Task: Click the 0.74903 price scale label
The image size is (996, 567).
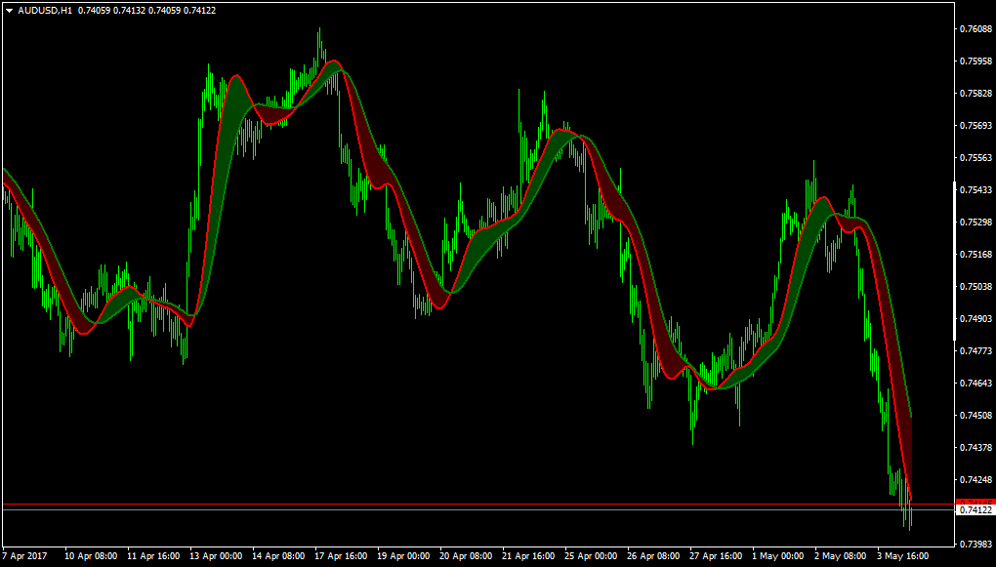Action: [976, 319]
